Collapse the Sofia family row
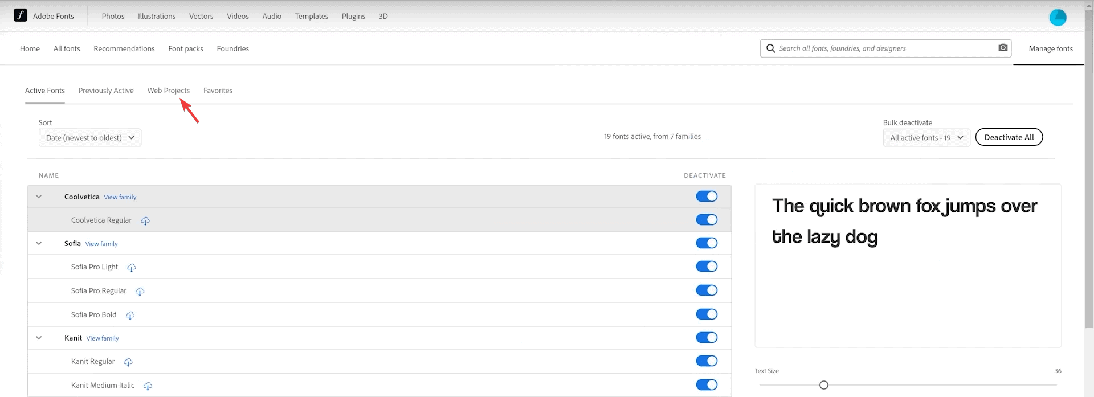Image resolution: width=1094 pixels, height=397 pixels. point(39,243)
